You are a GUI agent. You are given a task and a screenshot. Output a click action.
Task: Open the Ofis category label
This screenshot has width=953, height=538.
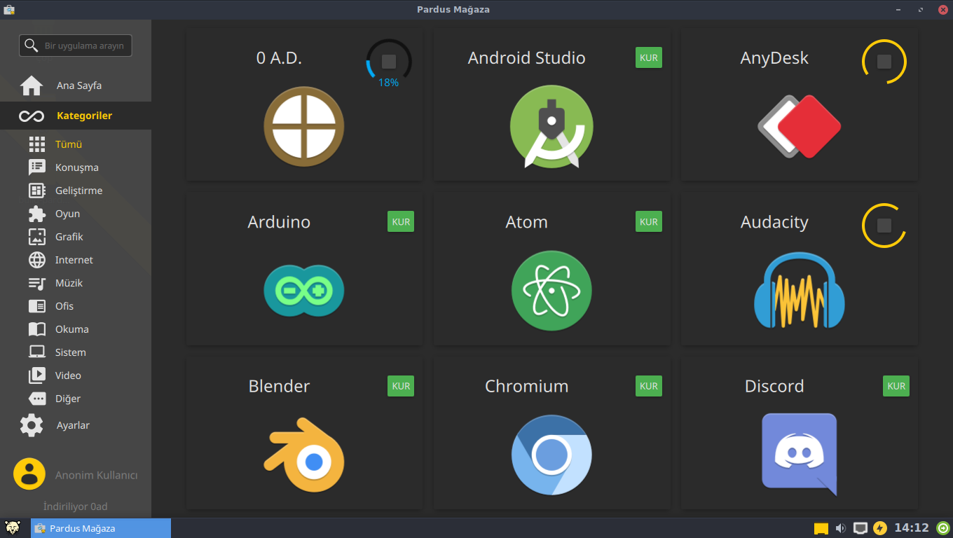[x=64, y=306]
